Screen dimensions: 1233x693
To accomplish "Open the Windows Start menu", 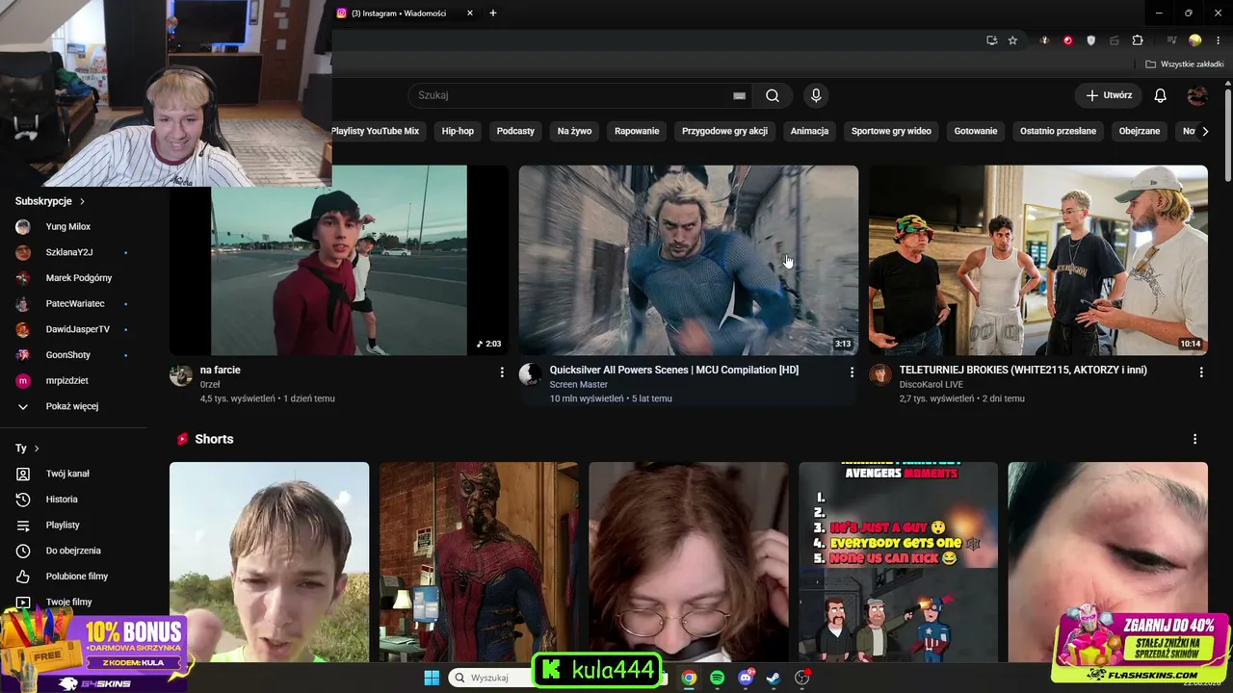I will point(432,678).
